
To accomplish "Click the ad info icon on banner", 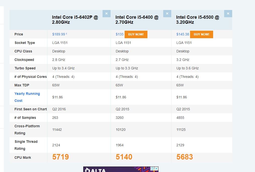I will [x=152, y=169].
